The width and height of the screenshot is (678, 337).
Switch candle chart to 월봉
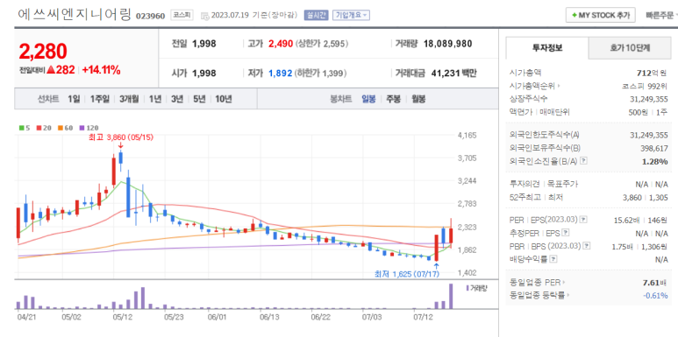pos(418,99)
